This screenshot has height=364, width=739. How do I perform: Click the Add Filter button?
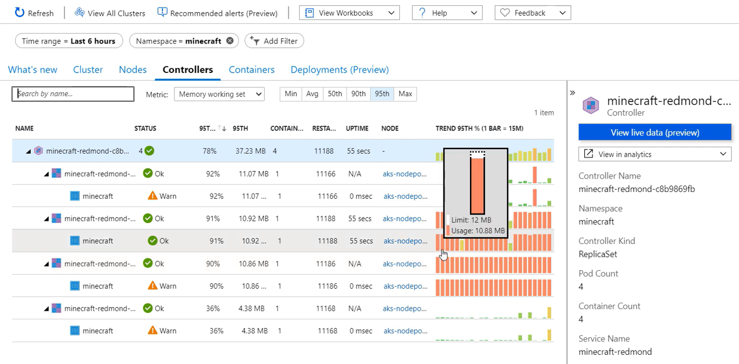[x=274, y=41]
